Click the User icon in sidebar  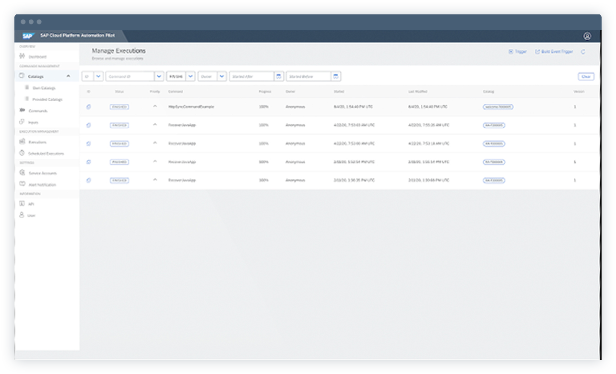pos(22,215)
